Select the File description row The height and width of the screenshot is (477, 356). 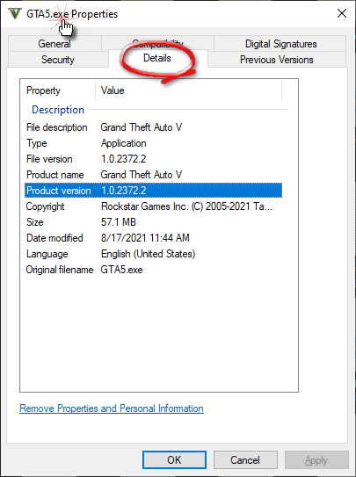[x=153, y=127]
